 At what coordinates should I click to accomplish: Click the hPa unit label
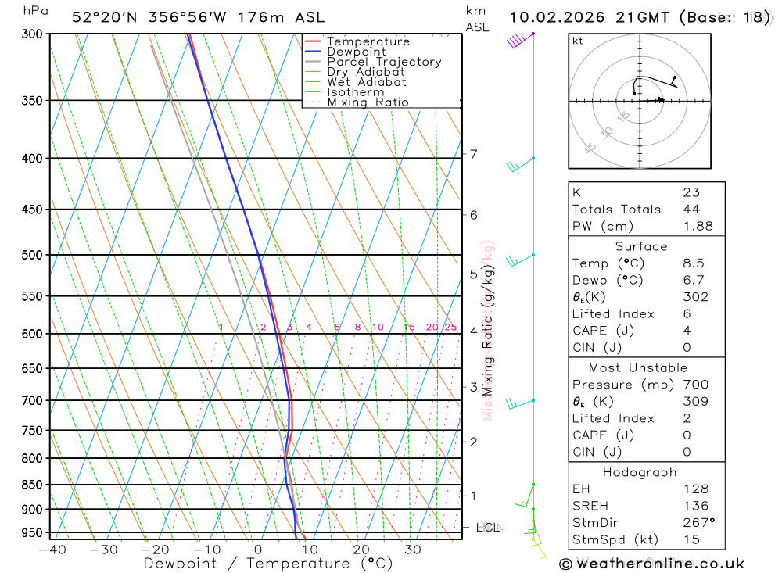36,10
